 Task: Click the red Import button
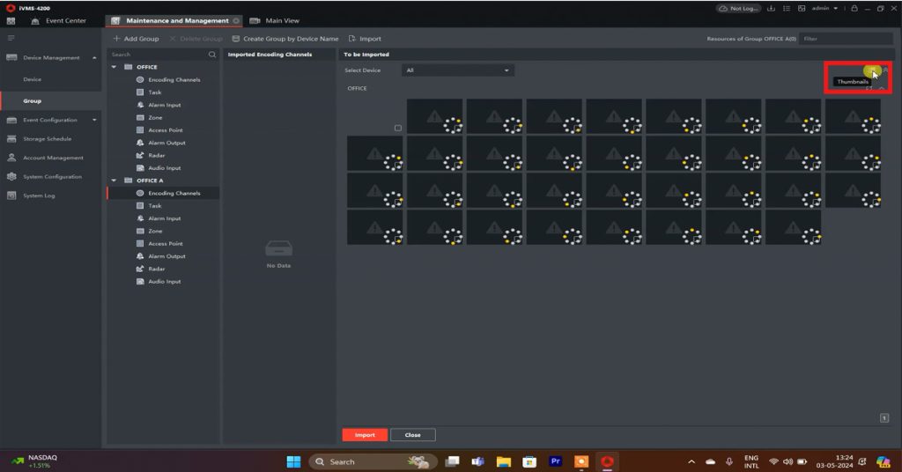(x=365, y=435)
